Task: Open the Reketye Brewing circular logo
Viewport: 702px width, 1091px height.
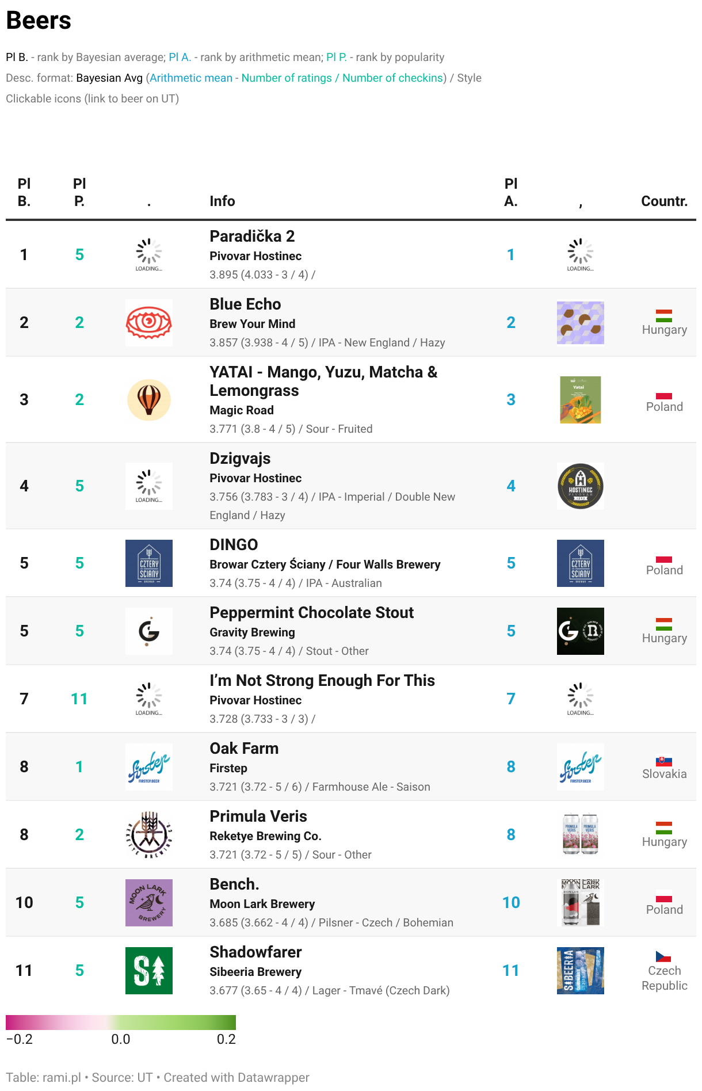Action: (x=149, y=835)
